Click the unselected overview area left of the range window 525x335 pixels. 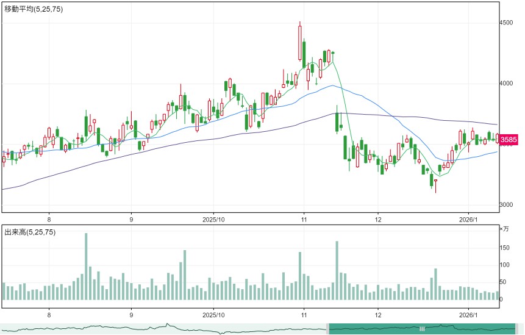(163, 329)
